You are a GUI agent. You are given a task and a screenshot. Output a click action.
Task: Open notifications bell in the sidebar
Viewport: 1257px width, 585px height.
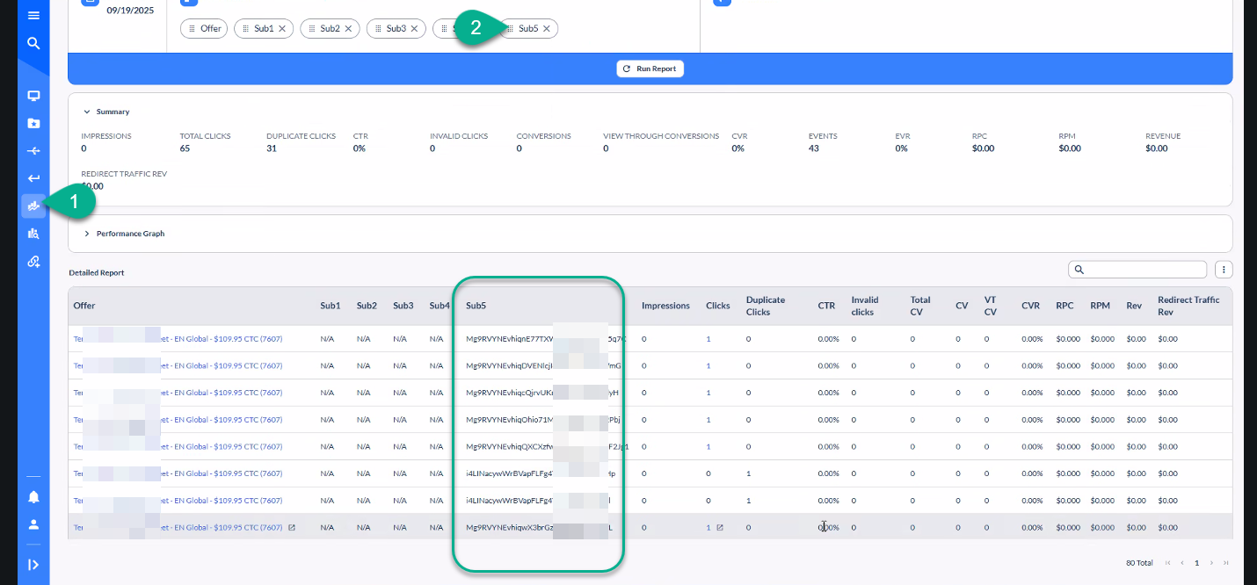coord(33,497)
